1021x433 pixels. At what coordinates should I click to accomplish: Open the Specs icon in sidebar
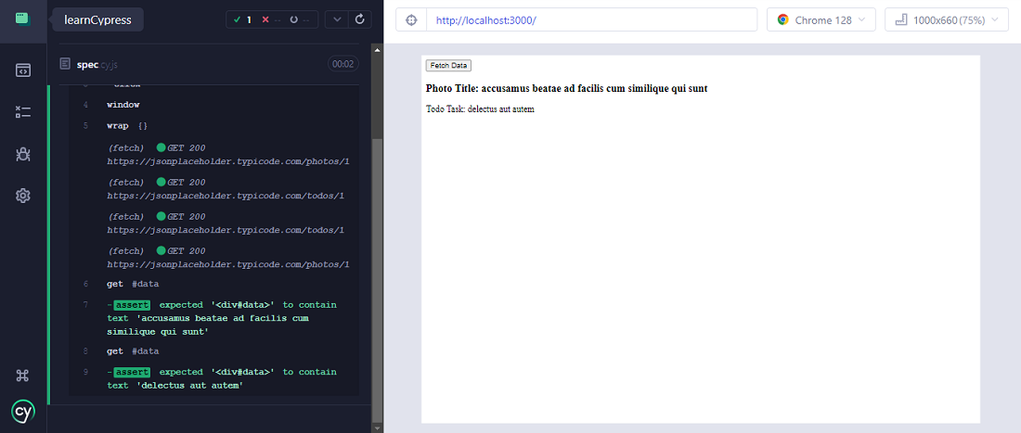coord(23,70)
